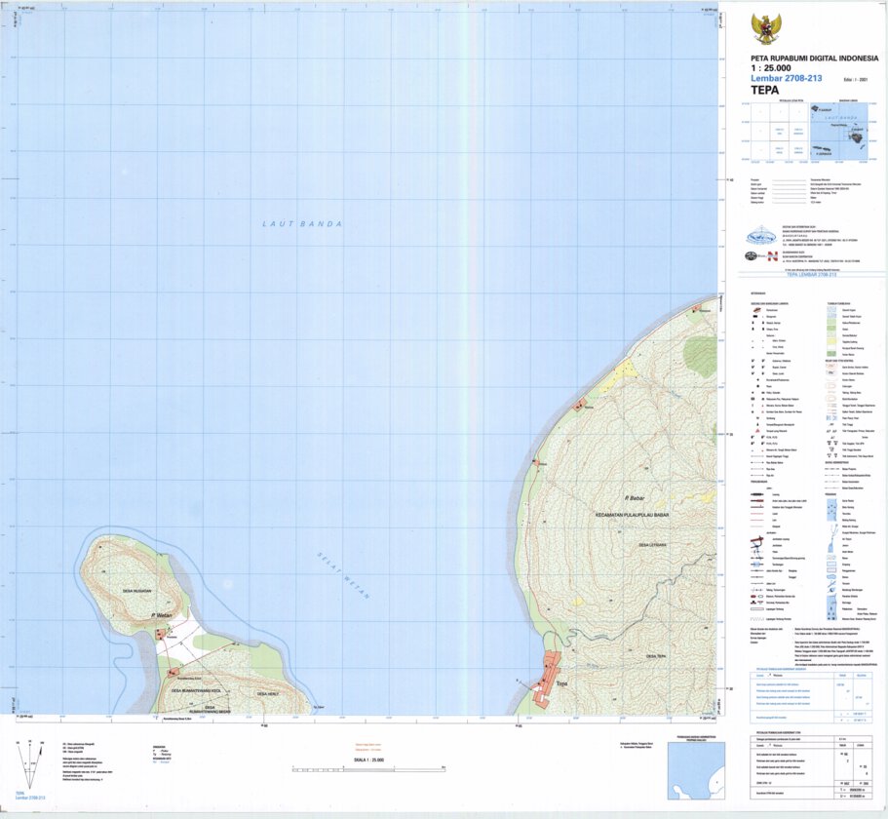888x819 pixels.
Task: Select the Tepa settlement on the map
Action: click(x=549, y=678)
